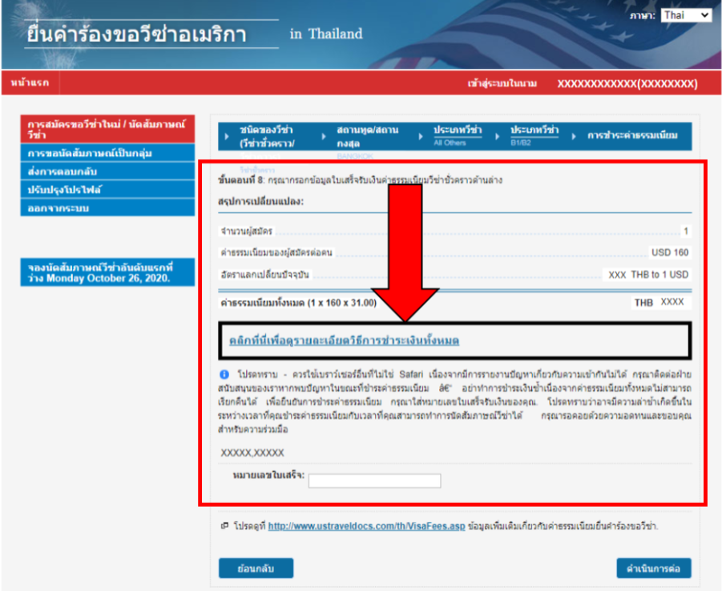
Task: Open link for all payment method details
Action: tap(344, 340)
